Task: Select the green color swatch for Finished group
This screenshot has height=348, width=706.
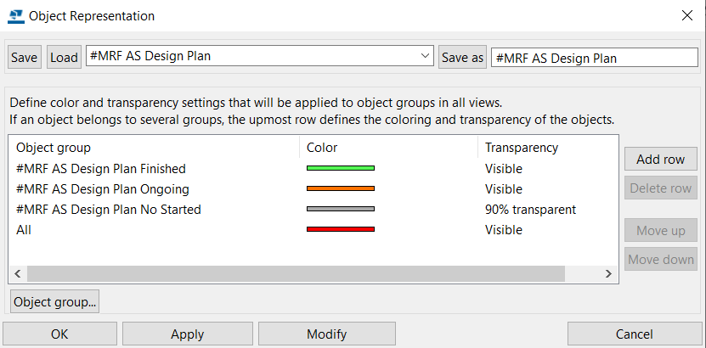Action: (341, 168)
